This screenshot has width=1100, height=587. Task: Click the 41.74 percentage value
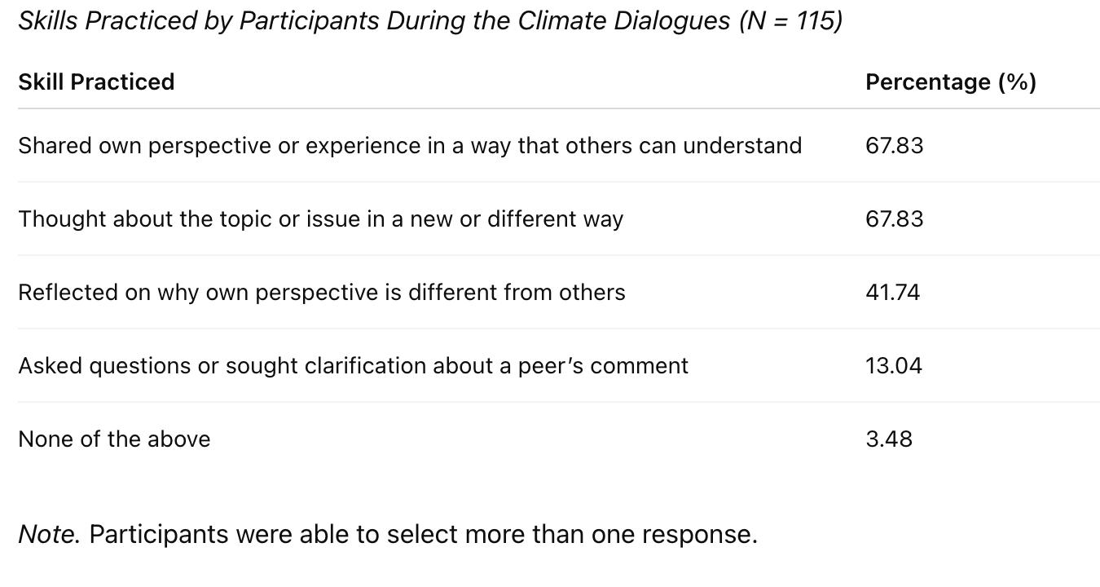(892, 292)
